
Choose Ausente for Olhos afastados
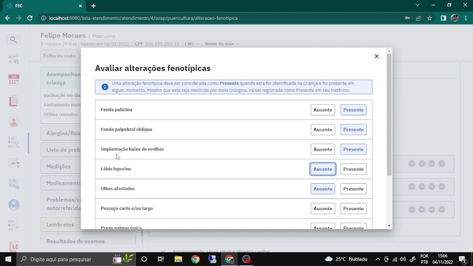coord(323,189)
